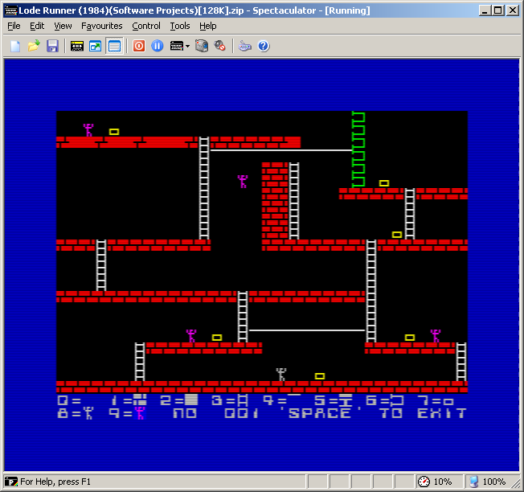524x492 pixels.
Task: Open a file with the folder icon
Action: pyautogui.click(x=34, y=46)
